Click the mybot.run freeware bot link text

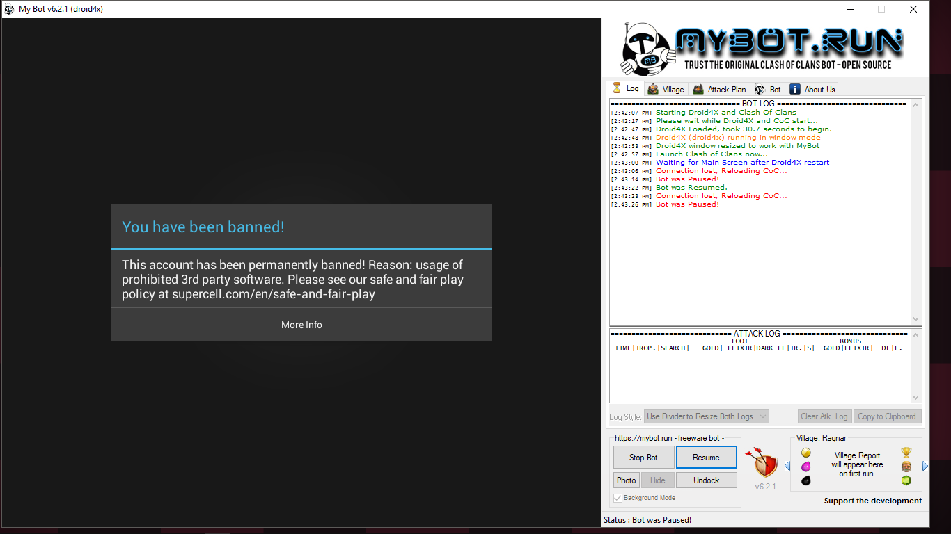[x=669, y=438]
